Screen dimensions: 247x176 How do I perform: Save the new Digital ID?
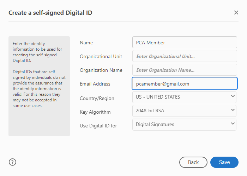tap(224, 162)
